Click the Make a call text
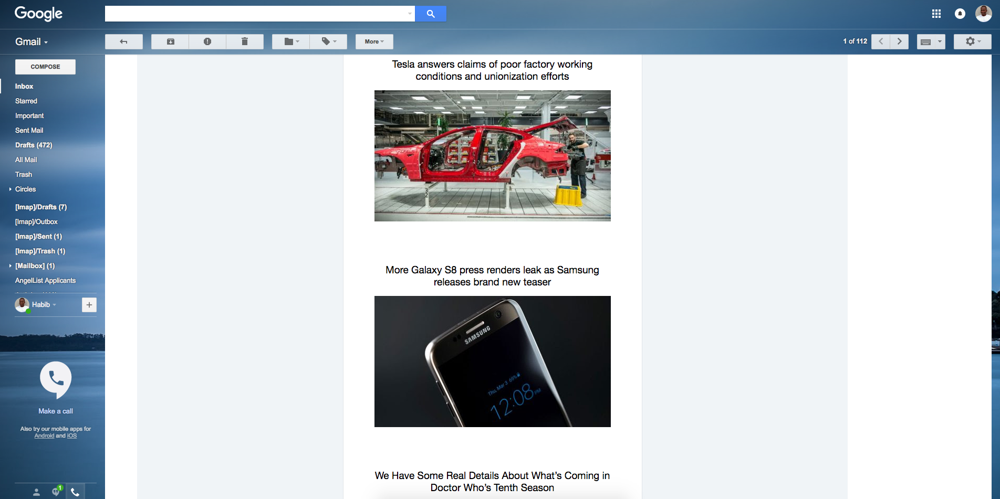Image resolution: width=1000 pixels, height=499 pixels. tap(56, 411)
